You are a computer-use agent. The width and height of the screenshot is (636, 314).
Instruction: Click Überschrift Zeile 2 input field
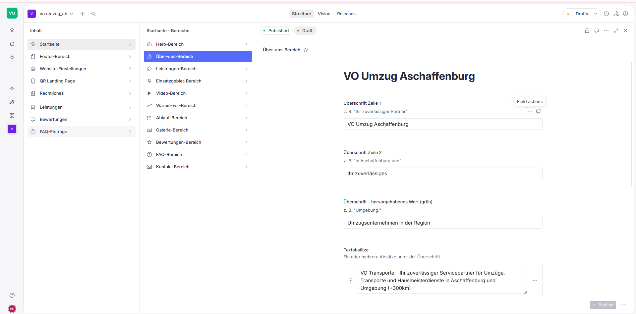point(443,174)
